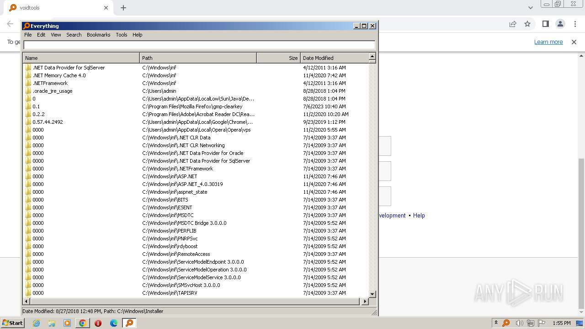
Task: Click the Everything icon in system tray
Action: click(506, 323)
